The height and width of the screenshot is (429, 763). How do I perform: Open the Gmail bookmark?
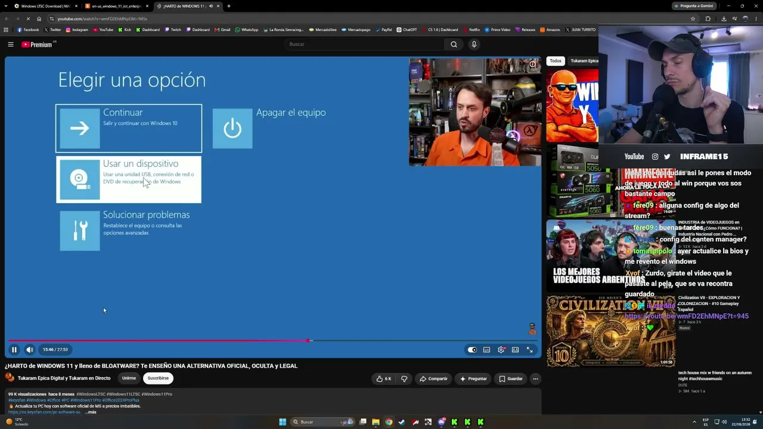coord(223,30)
